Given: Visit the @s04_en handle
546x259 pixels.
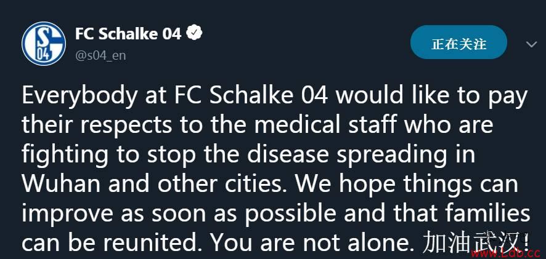Looking at the screenshot, I should [100, 55].
